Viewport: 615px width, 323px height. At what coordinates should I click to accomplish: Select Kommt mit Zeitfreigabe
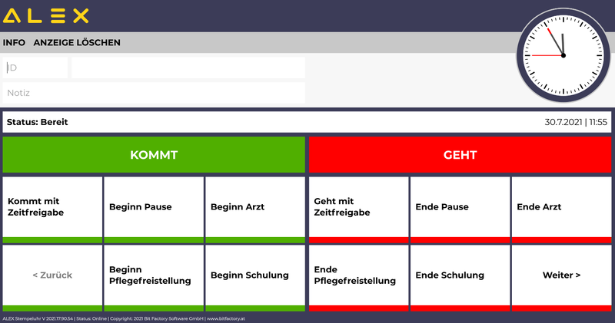coord(52,207)
